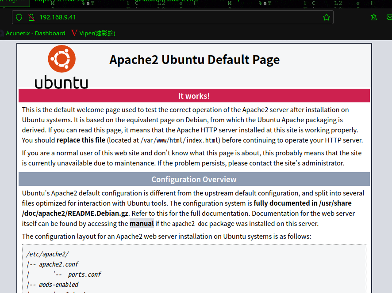Click the Pocket icon at the toolbar's edge
The image size is (392, 293).
389,17
